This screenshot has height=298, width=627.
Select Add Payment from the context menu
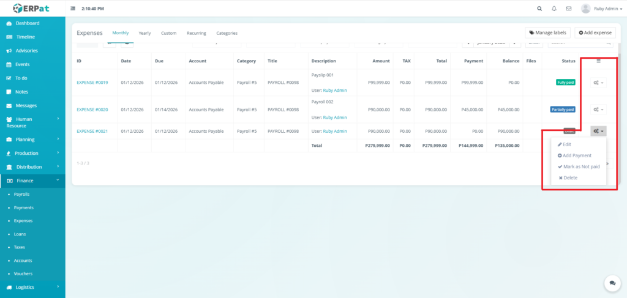[x=577, y=155]
